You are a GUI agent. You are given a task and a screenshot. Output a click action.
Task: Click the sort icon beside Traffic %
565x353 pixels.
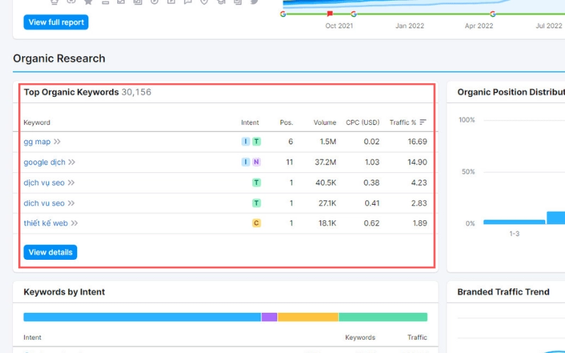[x=423, y=122]
